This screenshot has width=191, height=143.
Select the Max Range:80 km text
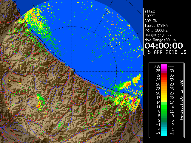click(160, 40)
